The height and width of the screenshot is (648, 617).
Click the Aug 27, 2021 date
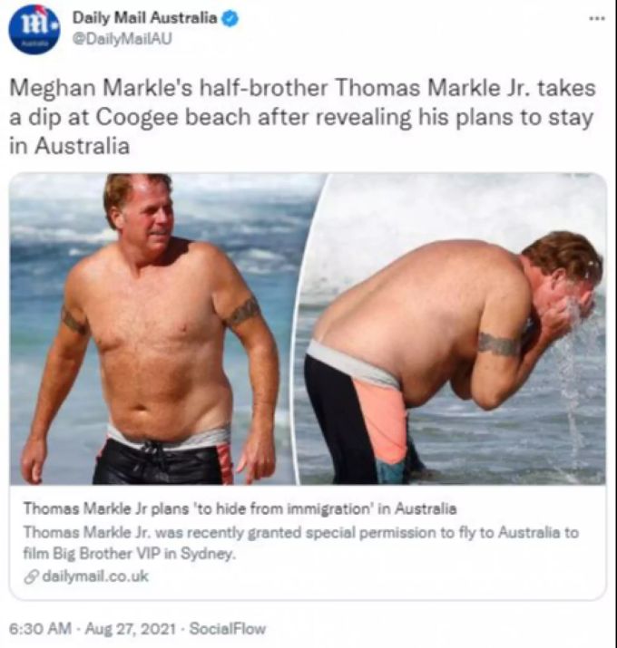[x=131, y=629]
